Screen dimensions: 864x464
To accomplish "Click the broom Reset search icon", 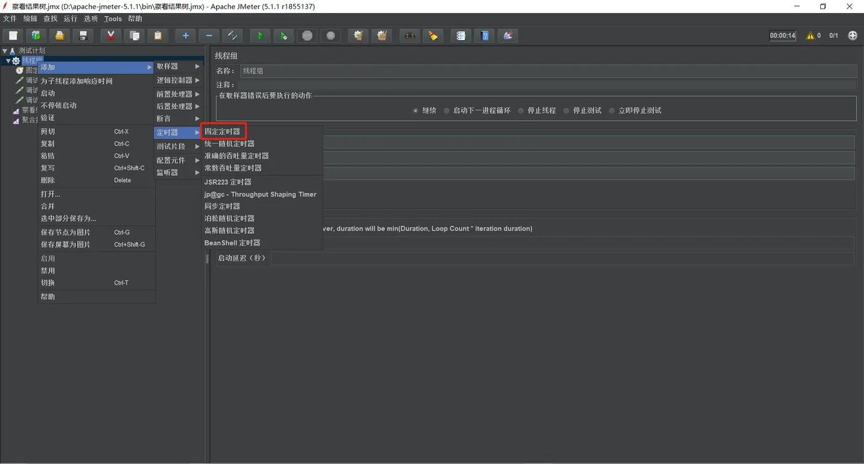I will point(433,36).
